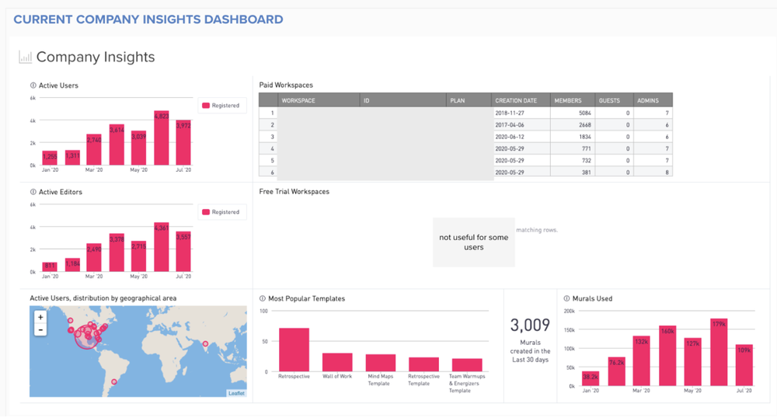The width and height of the screenshot is (777, 418).
Task: Click bar chart icon beside Company Insights heading
Action: [25, 57]
